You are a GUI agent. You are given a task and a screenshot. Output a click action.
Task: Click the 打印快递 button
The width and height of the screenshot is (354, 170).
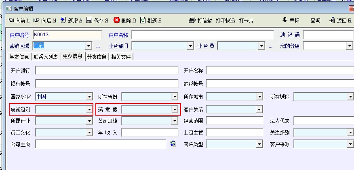coord(225,20)
